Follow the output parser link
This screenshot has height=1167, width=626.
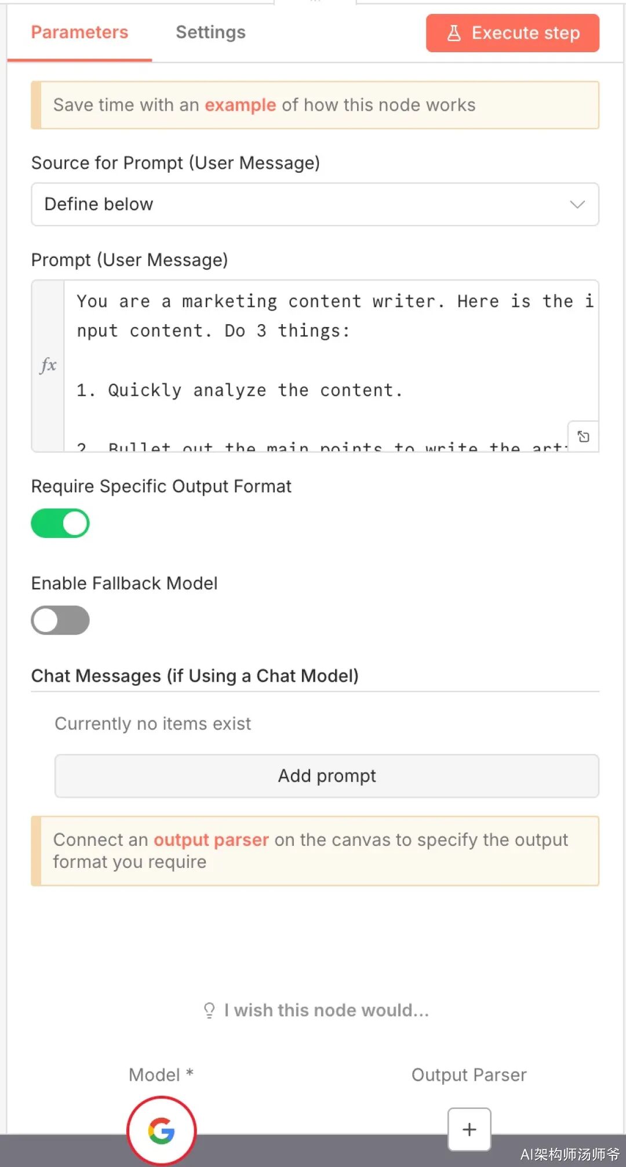[x=211, y=839]
